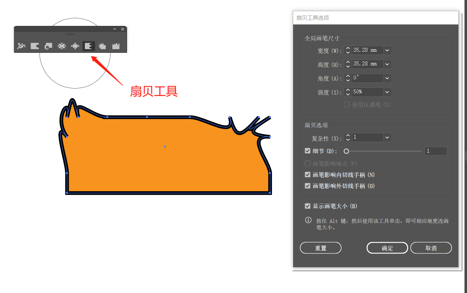Click the 细节 numeric box showing 1

tap(436, 151)
